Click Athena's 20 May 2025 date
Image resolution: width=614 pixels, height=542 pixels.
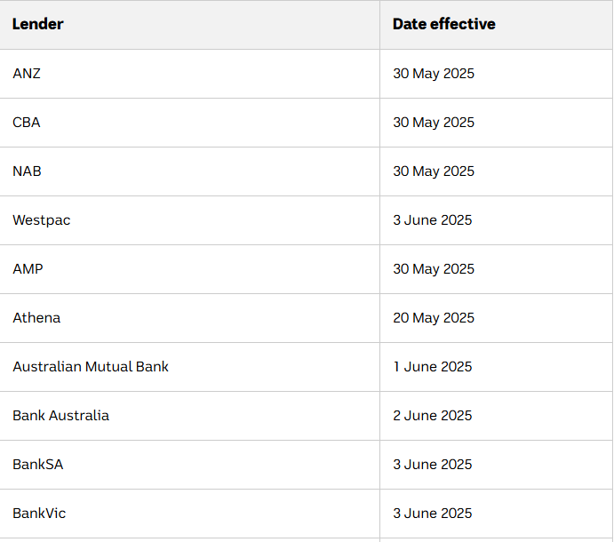(434, 318)
